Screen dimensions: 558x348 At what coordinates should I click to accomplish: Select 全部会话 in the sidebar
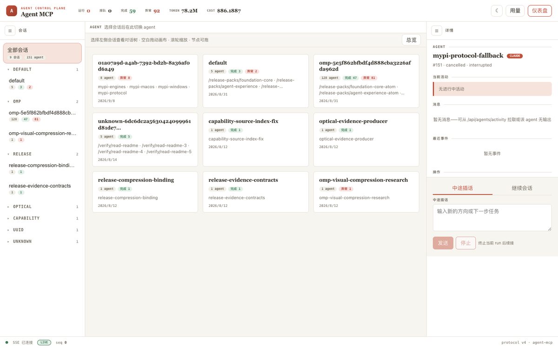point(42,53)
